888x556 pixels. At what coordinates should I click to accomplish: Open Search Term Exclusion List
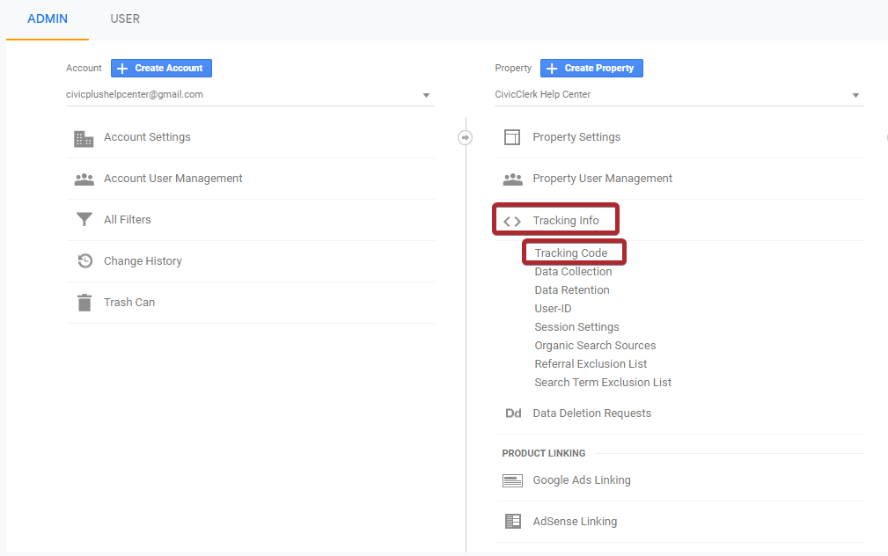coord(603,383)
